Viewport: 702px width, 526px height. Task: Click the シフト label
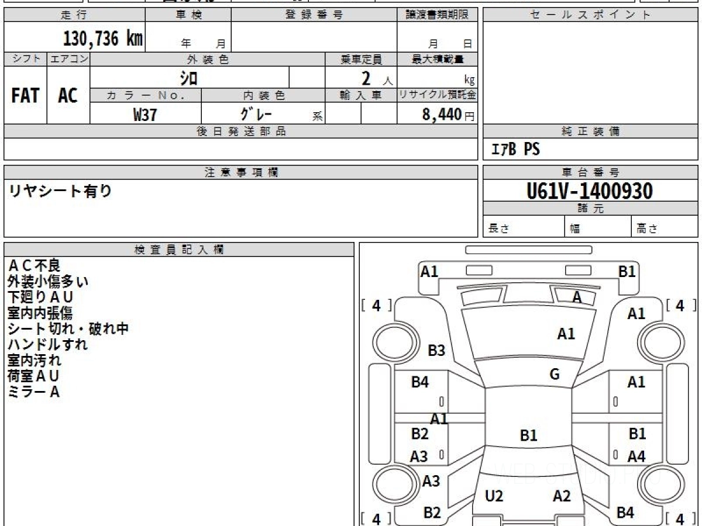[25, 59]
